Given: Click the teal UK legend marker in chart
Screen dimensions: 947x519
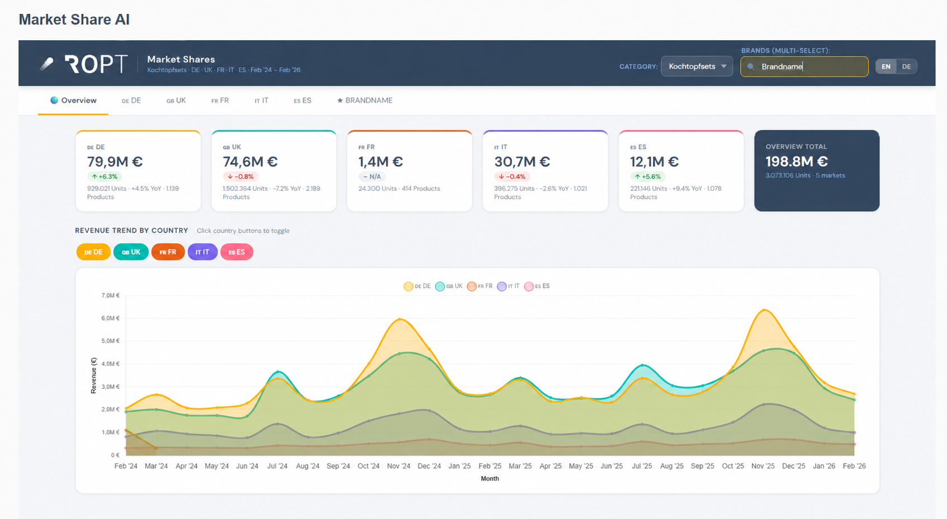Looking at the screenshot, I should (x=440, y=287).
